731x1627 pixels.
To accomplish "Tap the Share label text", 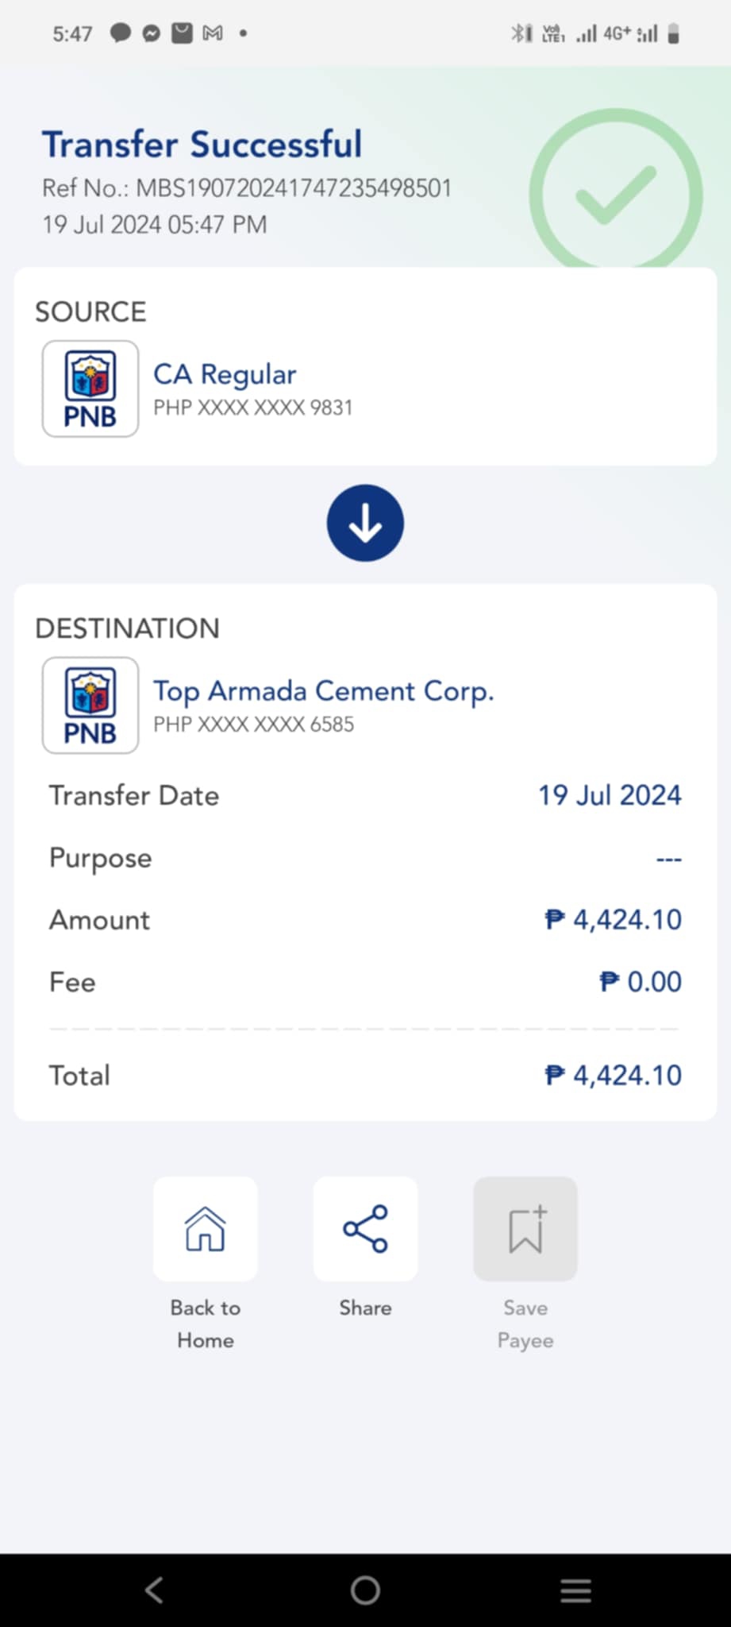I will (365, 1308).
